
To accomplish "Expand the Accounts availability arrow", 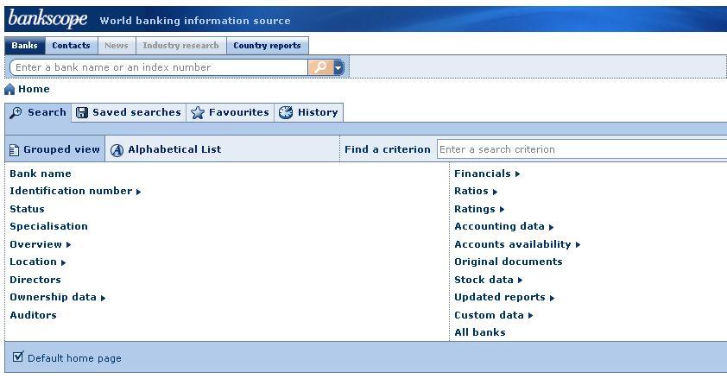I will (578, 244).
